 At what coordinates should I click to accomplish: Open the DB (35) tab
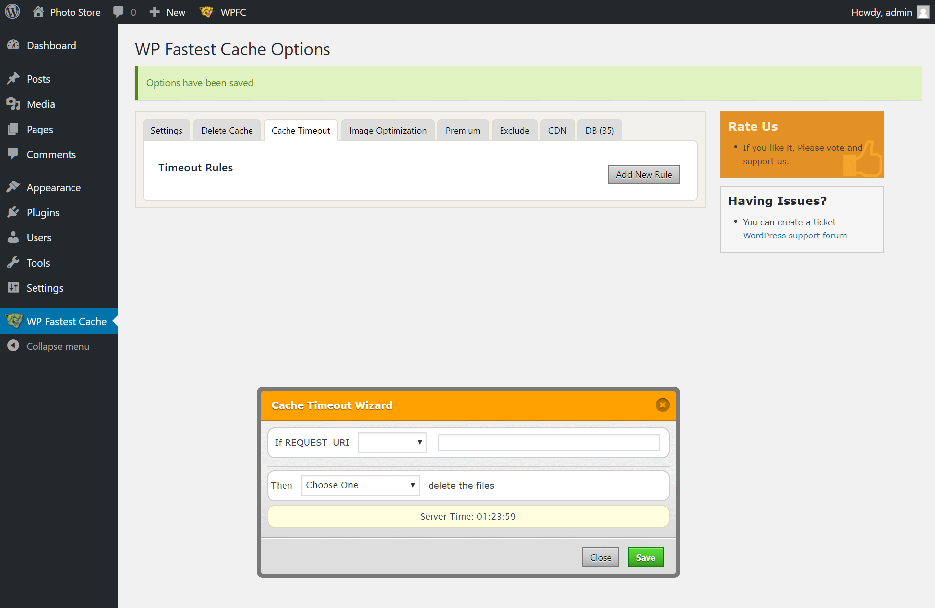[600, 131]
